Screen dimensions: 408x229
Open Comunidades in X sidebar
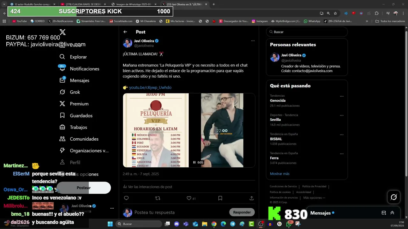coord(79,139)
